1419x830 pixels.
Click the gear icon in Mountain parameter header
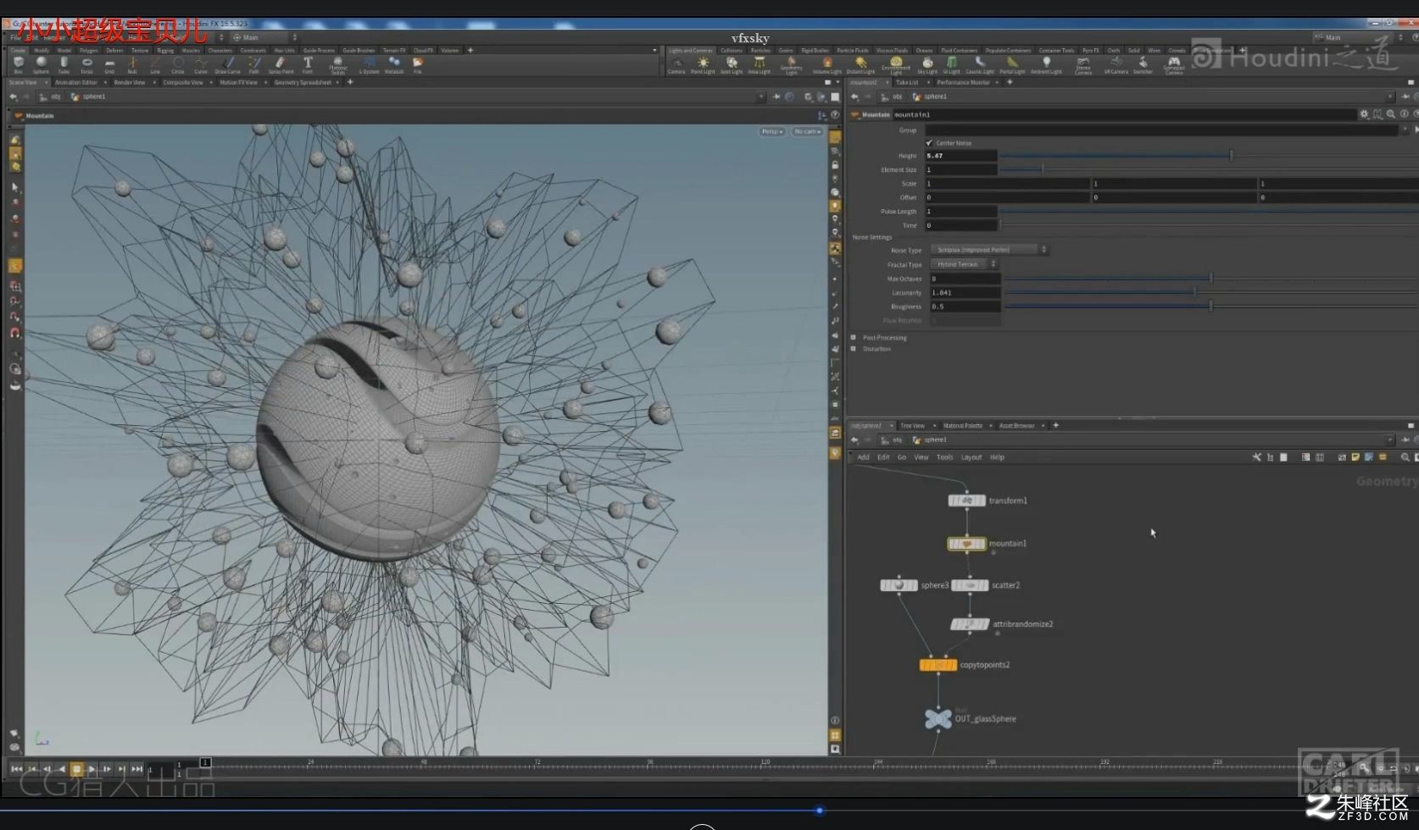[1364, 114]
